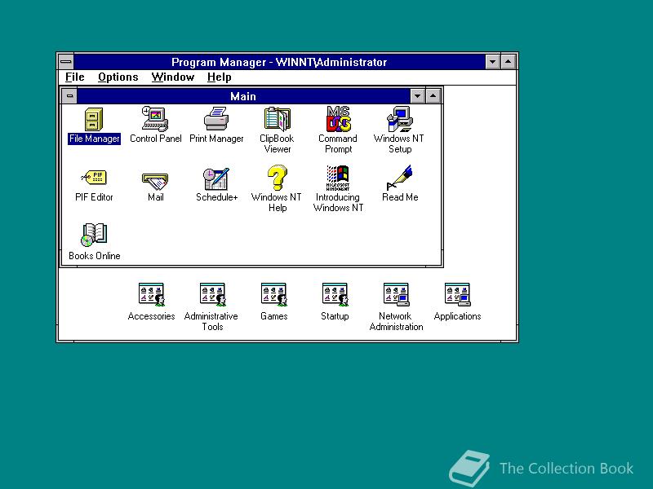This screenshot has width=653, height=489.
Task: Open the Program Manager control menu box
Action: (x=66, y=62)
